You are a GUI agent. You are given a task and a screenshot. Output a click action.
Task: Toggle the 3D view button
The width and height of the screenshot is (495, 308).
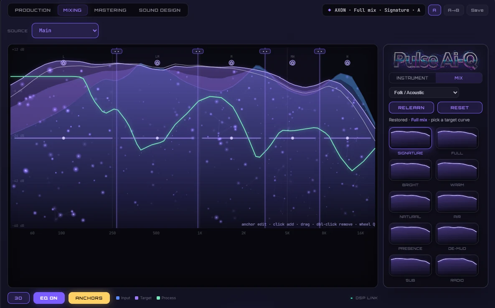click(x=18, y=298)
